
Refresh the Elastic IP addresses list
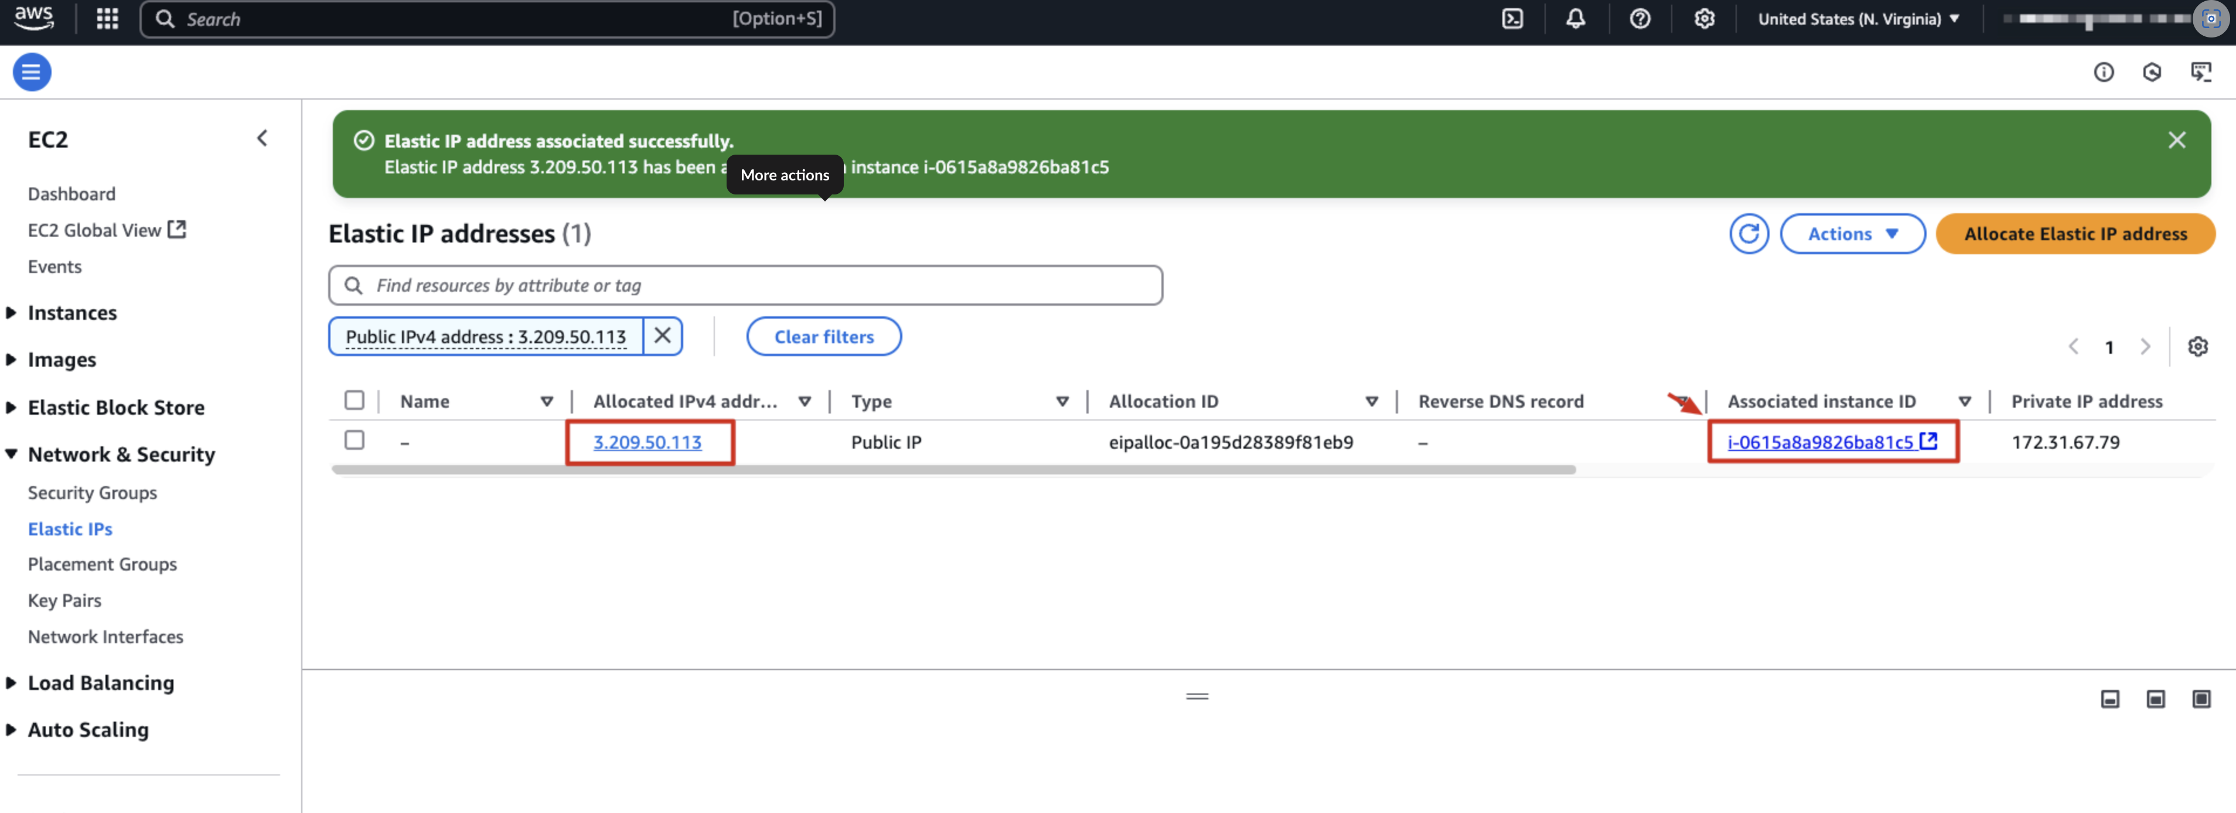click(x=1748, y=233)
